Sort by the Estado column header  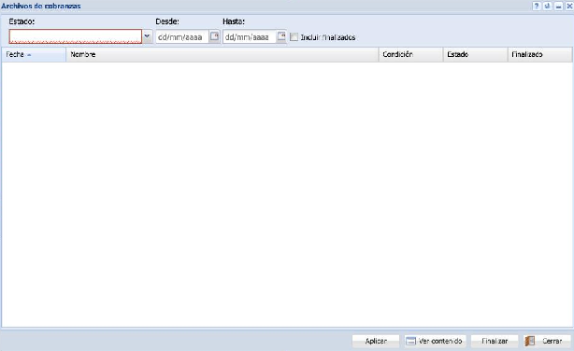click(x=476, y=54)
